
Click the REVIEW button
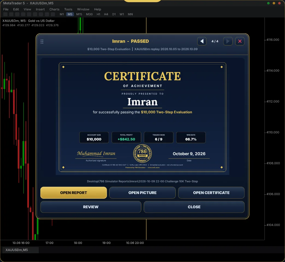click(x=91, y=207)
